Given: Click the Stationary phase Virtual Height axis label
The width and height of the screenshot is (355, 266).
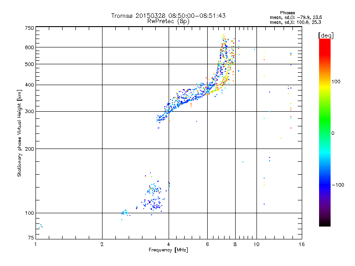Looking at the screenshot, I should tap(20, 133).
